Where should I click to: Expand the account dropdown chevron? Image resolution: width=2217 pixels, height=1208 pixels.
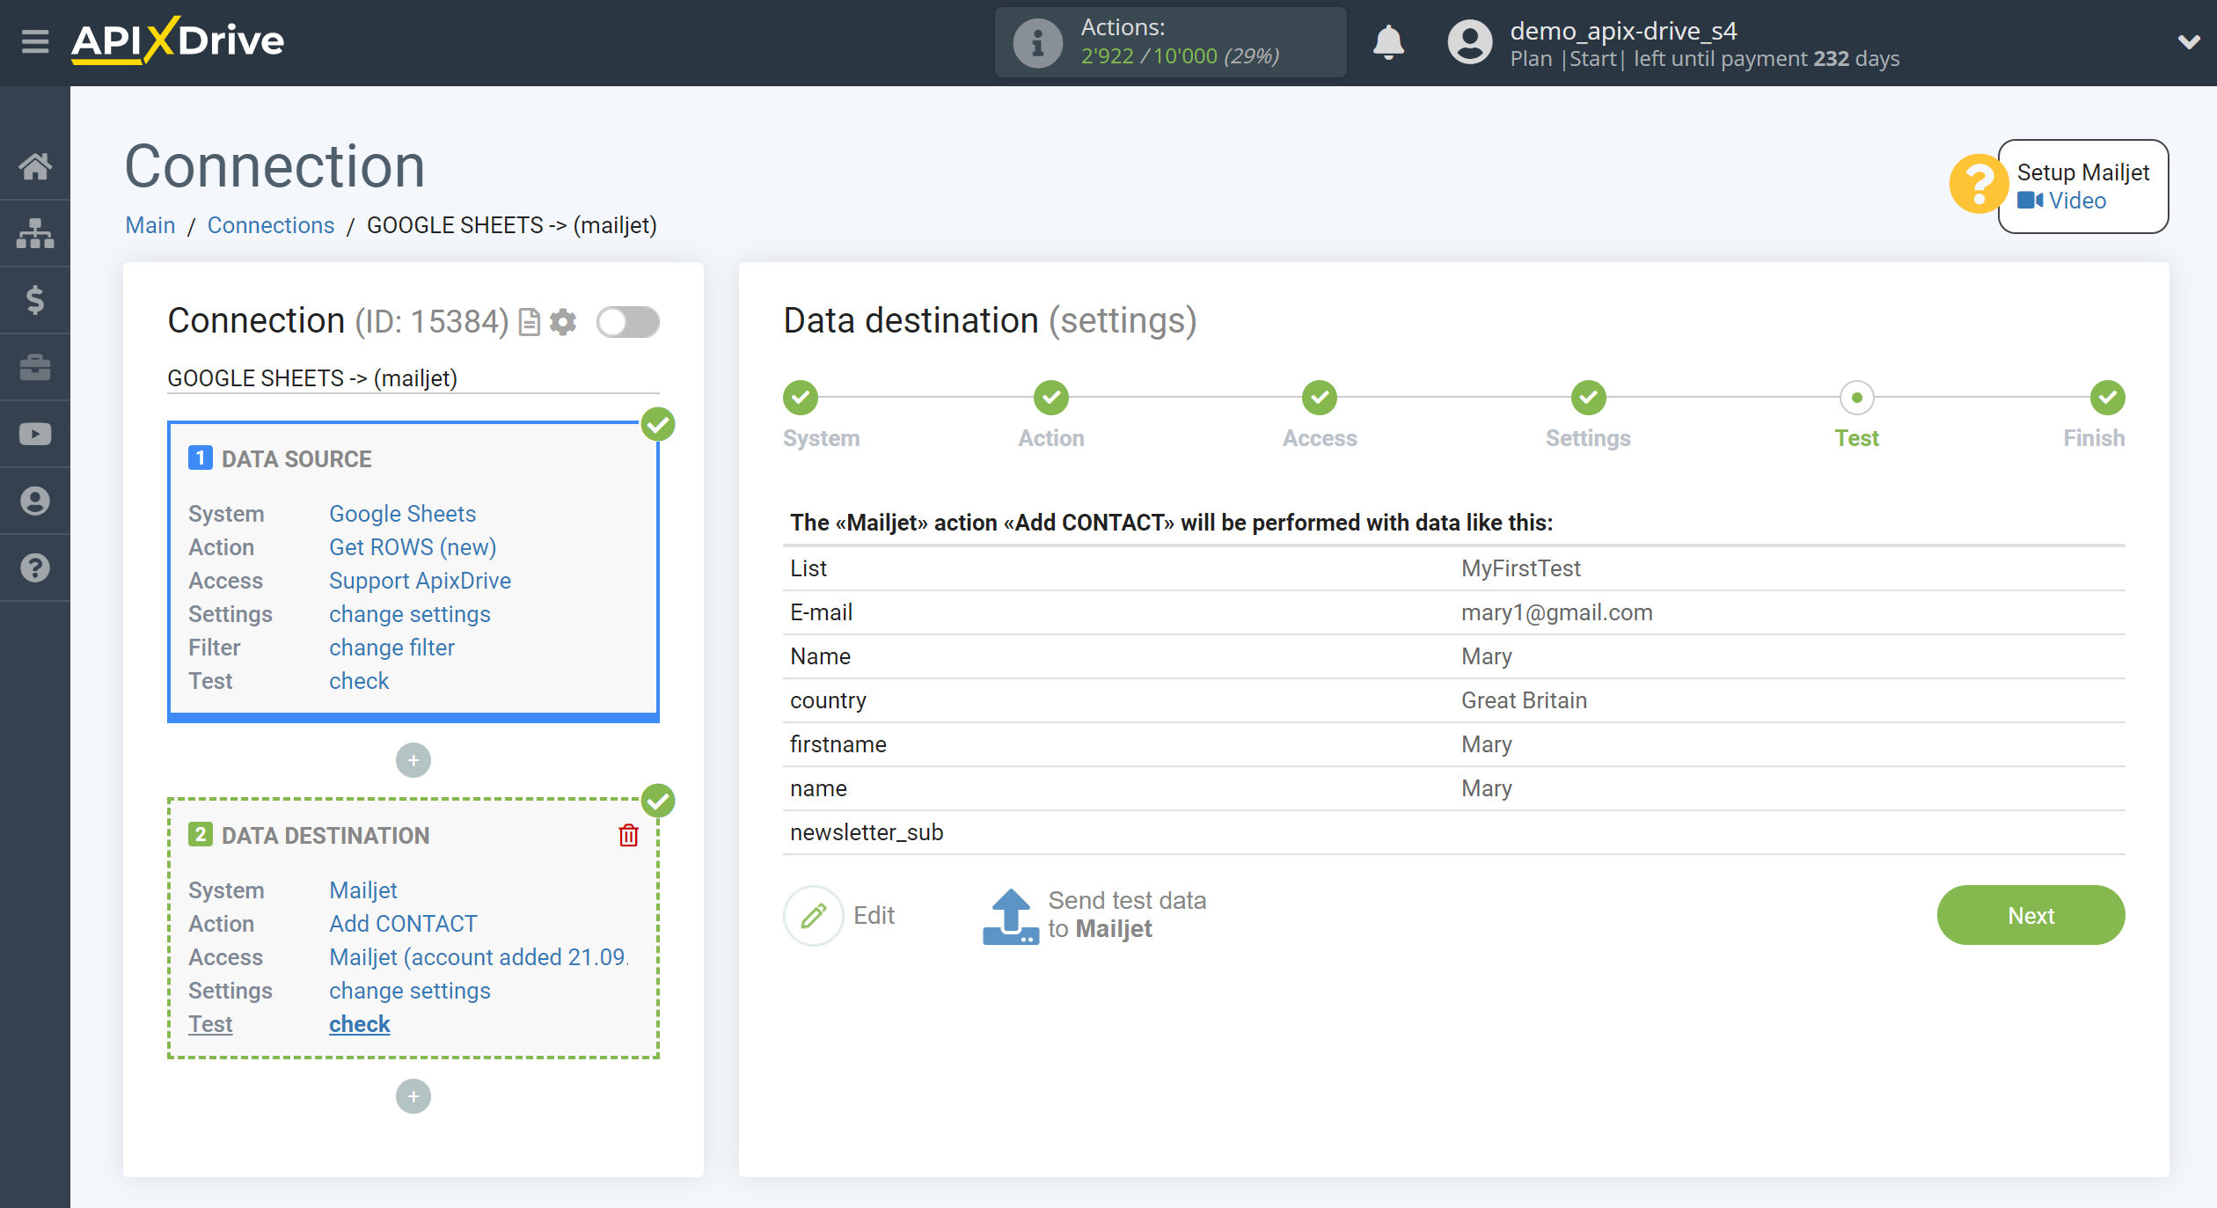click(x=2188, y=41)
